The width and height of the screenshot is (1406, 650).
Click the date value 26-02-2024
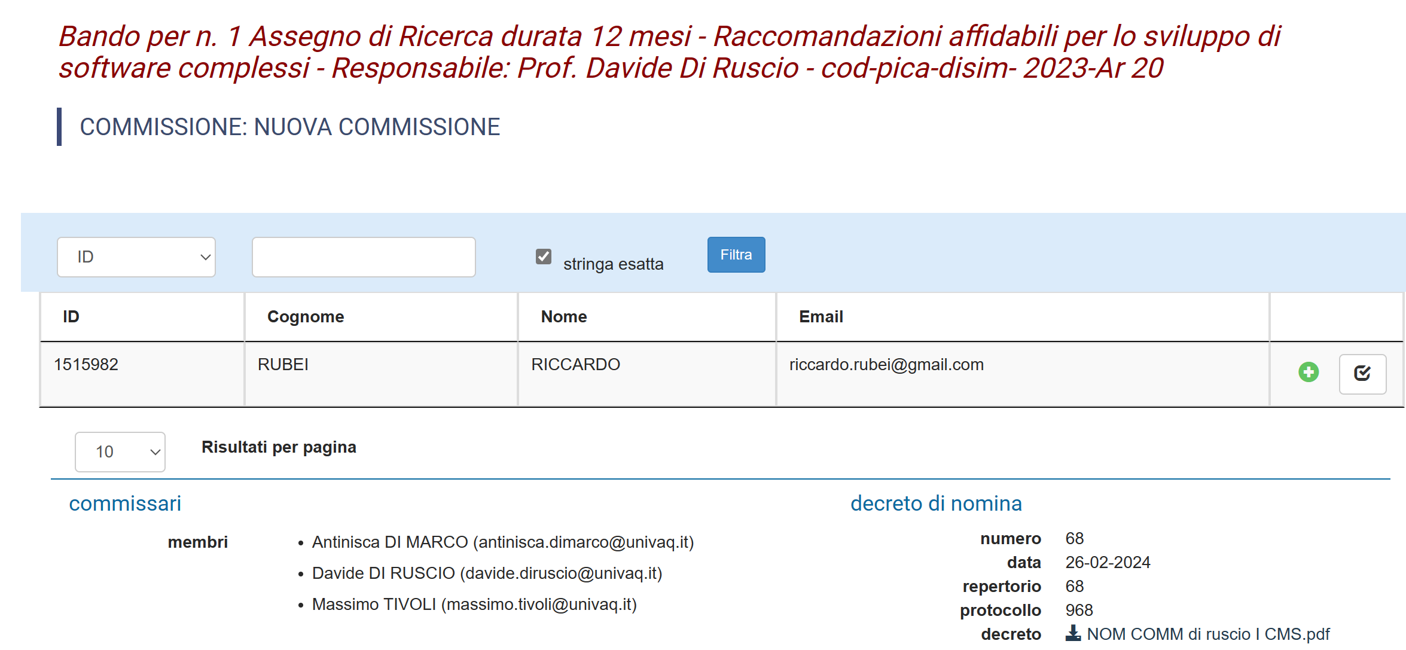(1108, 563)
